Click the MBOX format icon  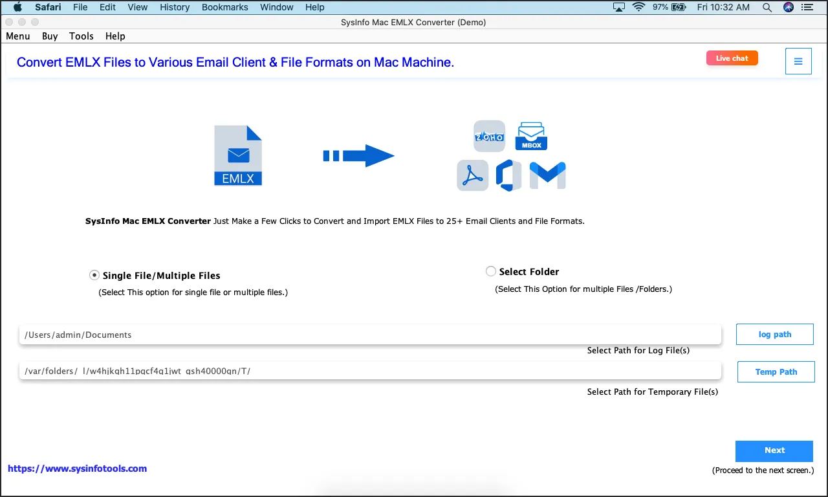[x=531, y=136]
